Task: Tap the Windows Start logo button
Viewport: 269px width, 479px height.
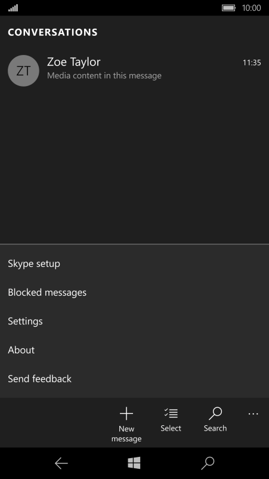Action: pyautogui.click(x=134, y=463)
